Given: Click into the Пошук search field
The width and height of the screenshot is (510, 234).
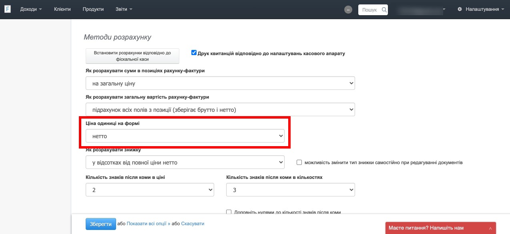Looking at the screenshot, I should point(369,10).
